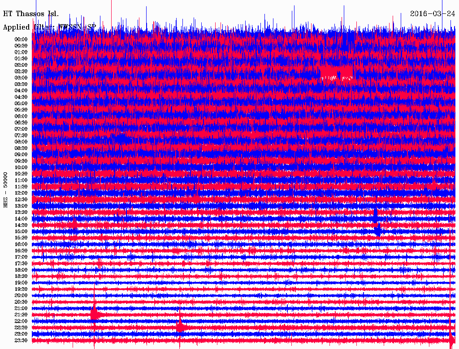Click the 07:00 time label
459x349 pixels.
[21, 129]
